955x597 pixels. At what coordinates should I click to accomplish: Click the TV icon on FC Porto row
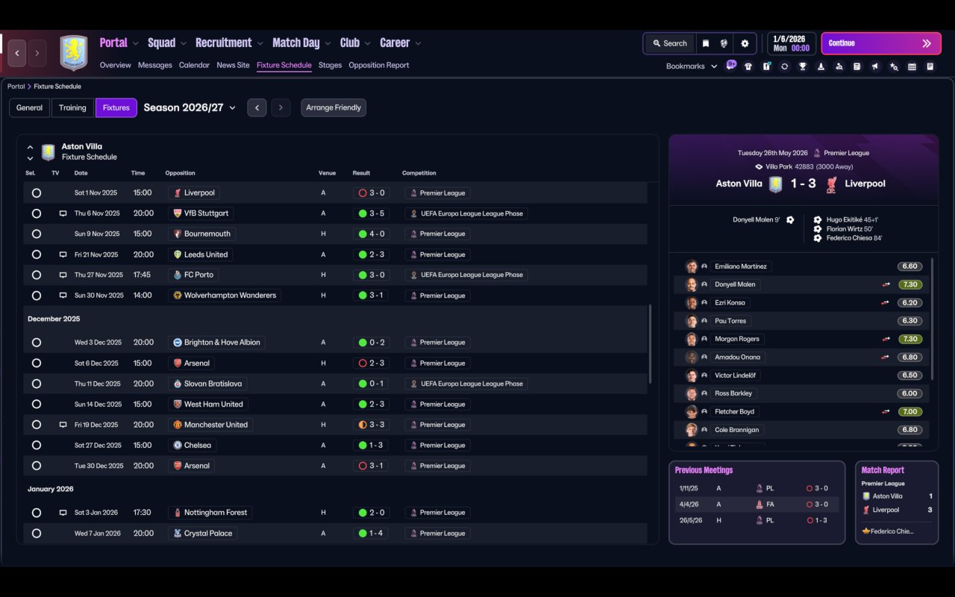click(63, 275)
